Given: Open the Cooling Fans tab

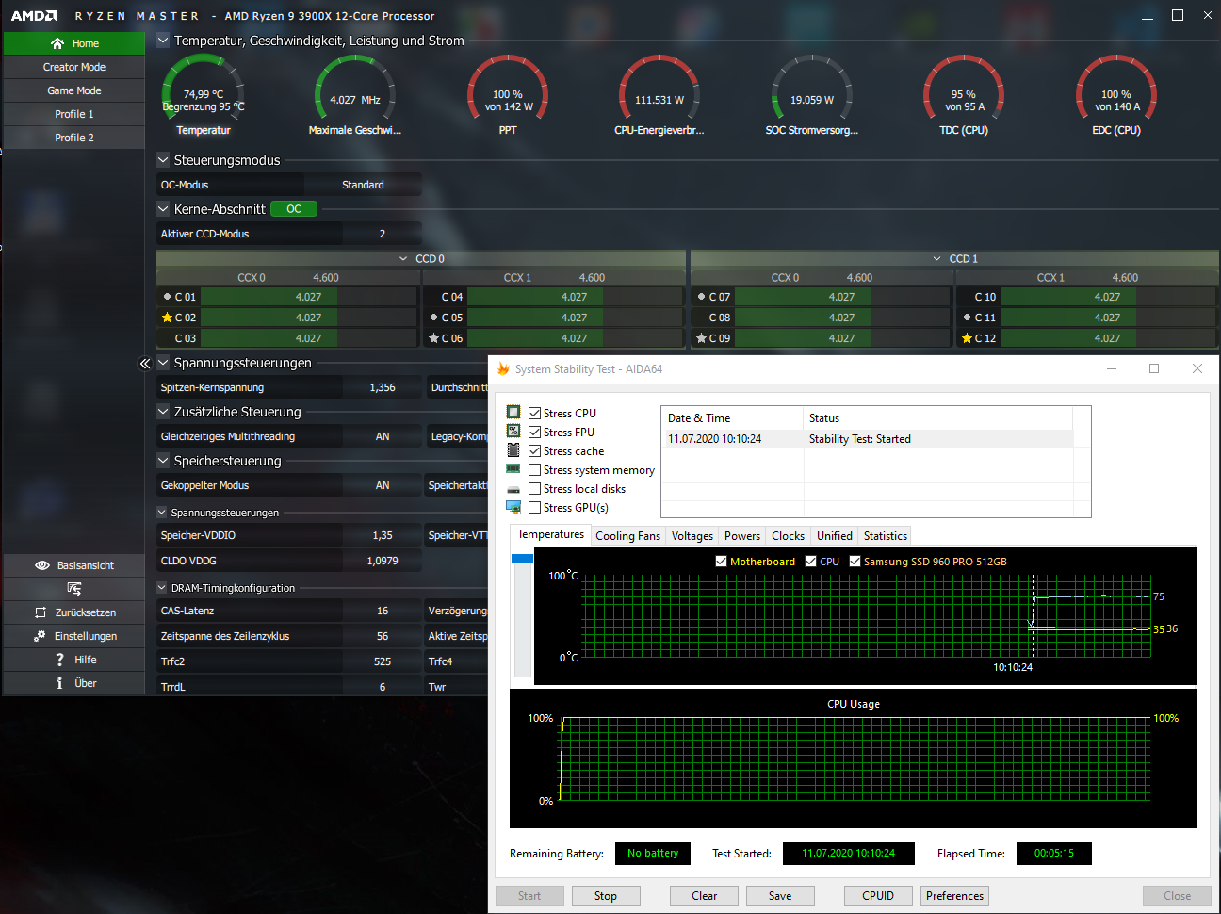Looking at the screenshot, I should 628,536.
